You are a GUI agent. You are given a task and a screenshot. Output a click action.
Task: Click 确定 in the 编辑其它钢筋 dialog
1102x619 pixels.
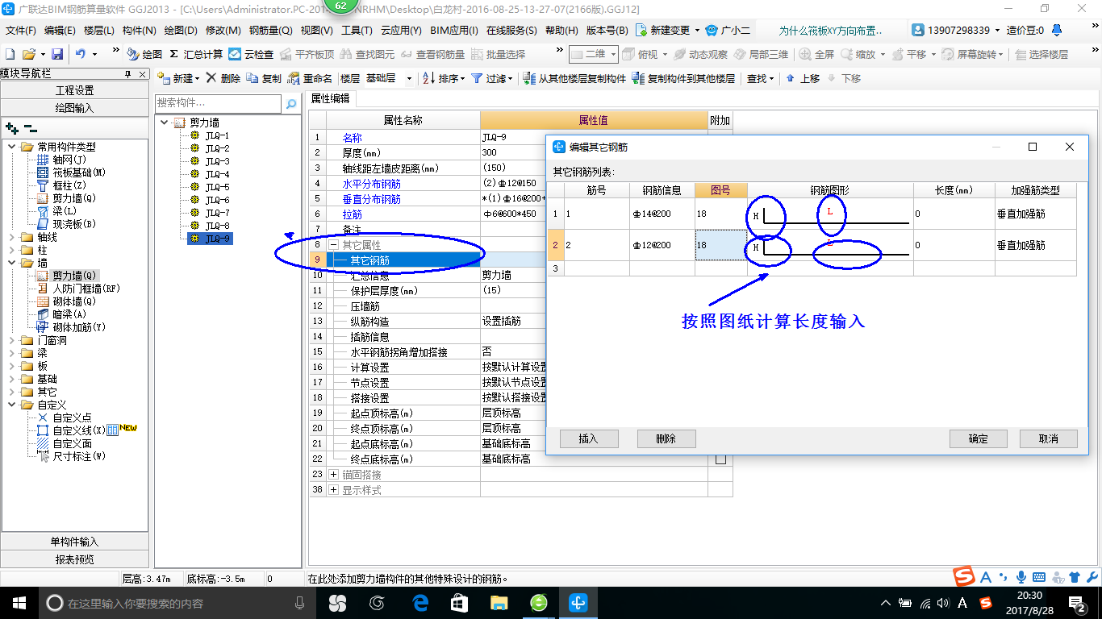(979, 438)
